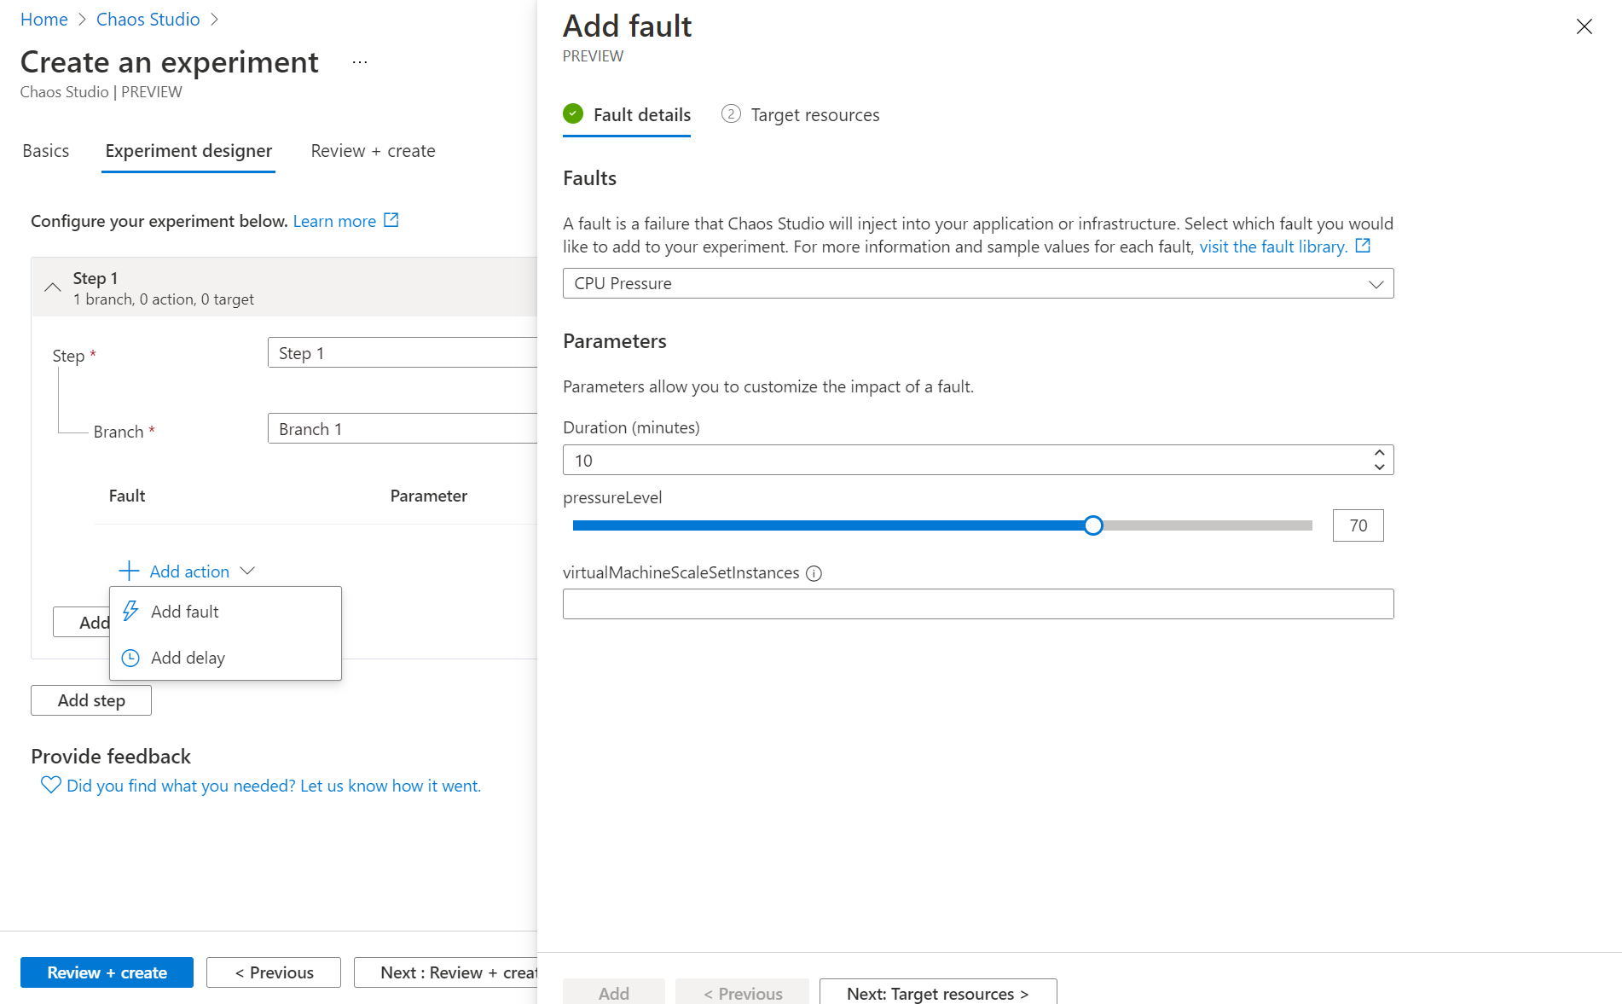Open the ellipsis menu beside Create an experiment
The height and width of the screenshot is (1004, 1622).
360,62
